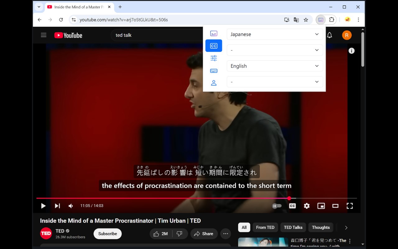
Task: Open the YouTube player settings gear
Action: (x=307, y=206)
